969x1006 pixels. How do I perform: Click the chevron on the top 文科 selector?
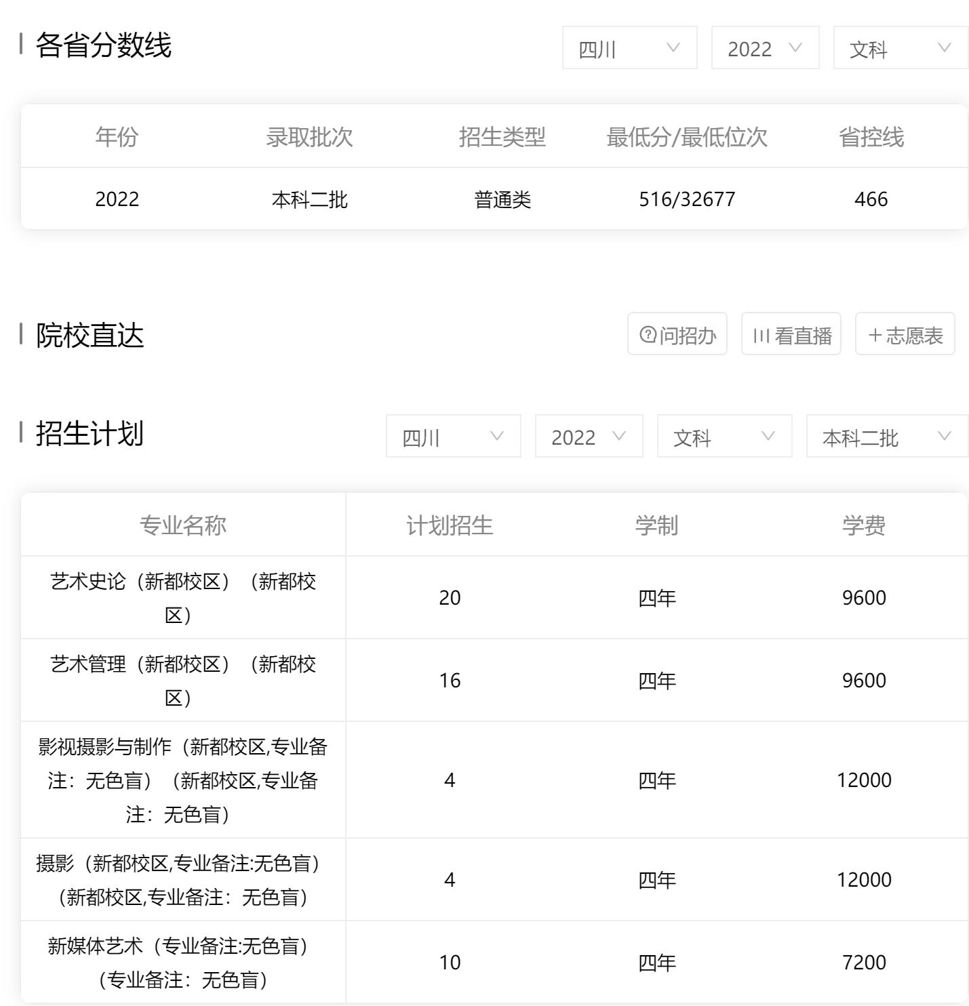pyautogui.click(x=942, y=47)
